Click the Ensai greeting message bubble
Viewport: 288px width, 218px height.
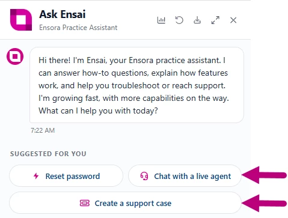pyautogui.click(x=136, y=85)
